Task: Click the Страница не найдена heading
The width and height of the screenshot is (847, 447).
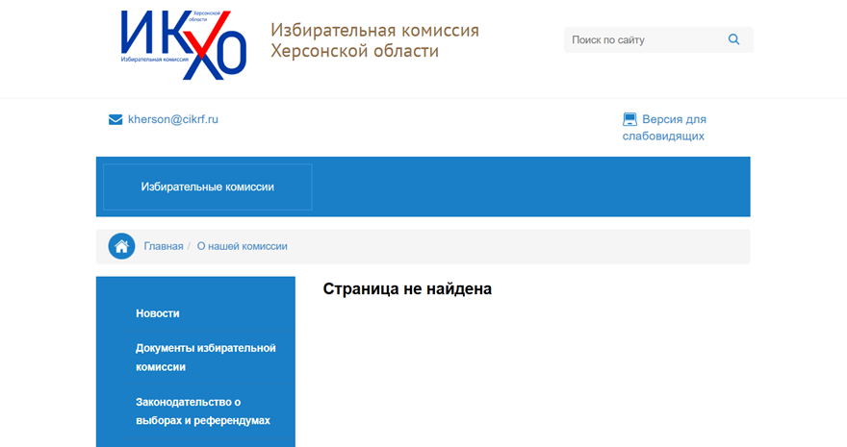Action: (407, 289)
